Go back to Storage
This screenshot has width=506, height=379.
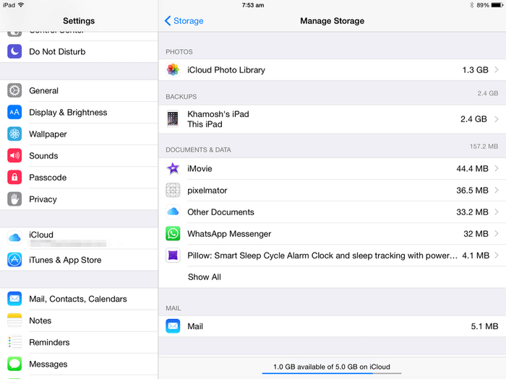pyautogui.click(x=184, y=21)
